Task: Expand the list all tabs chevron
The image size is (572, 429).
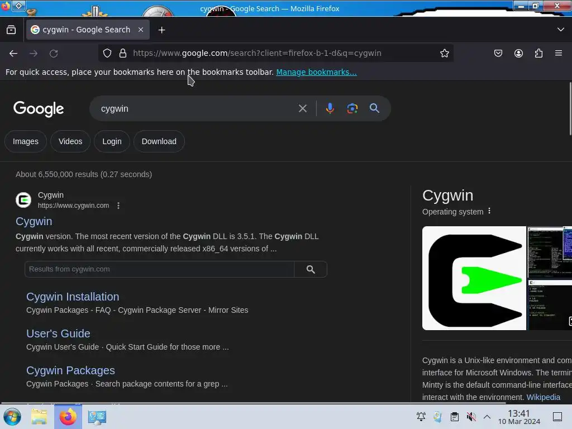Action: tap(561, 30)
